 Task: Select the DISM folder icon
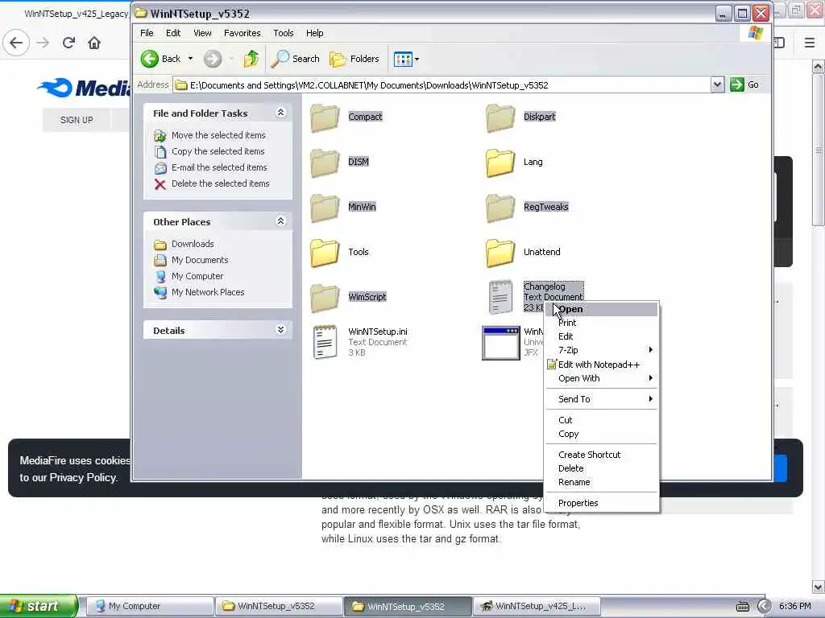point(325,163)
